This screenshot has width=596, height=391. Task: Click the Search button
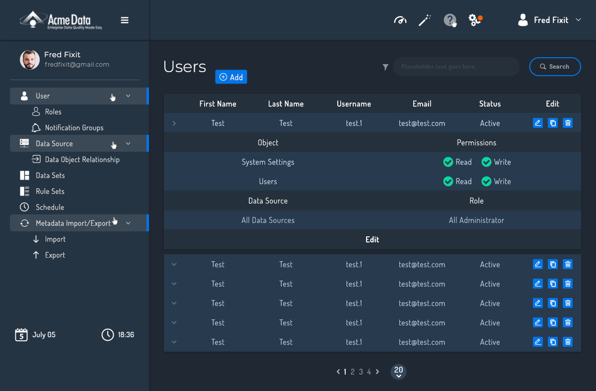tap(555, 67)
